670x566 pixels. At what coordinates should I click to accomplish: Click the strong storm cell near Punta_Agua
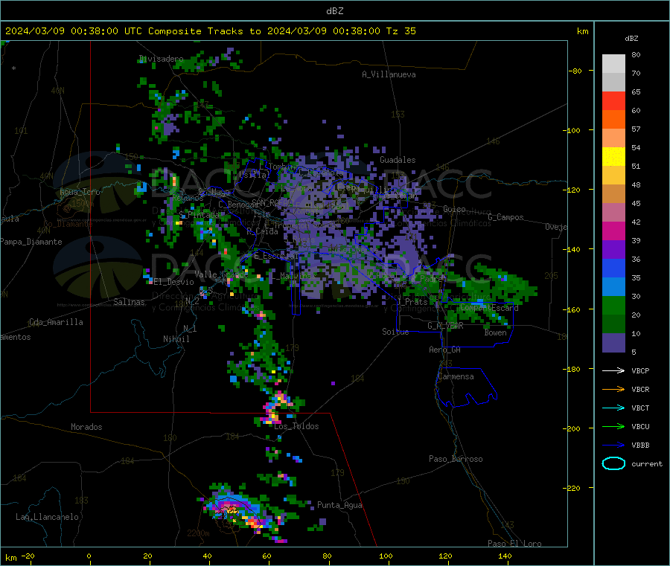pyautogui.click(x=239, y=512)
